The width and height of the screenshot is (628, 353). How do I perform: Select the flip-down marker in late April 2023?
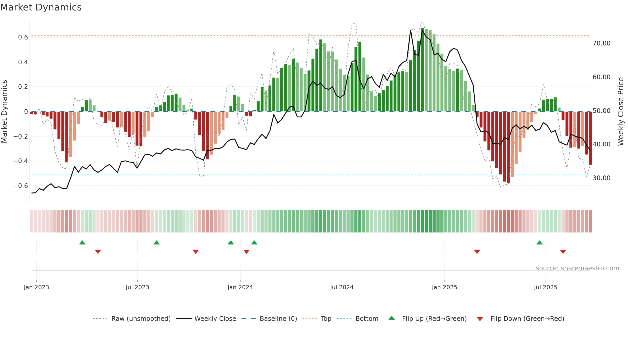coord(98,252)
